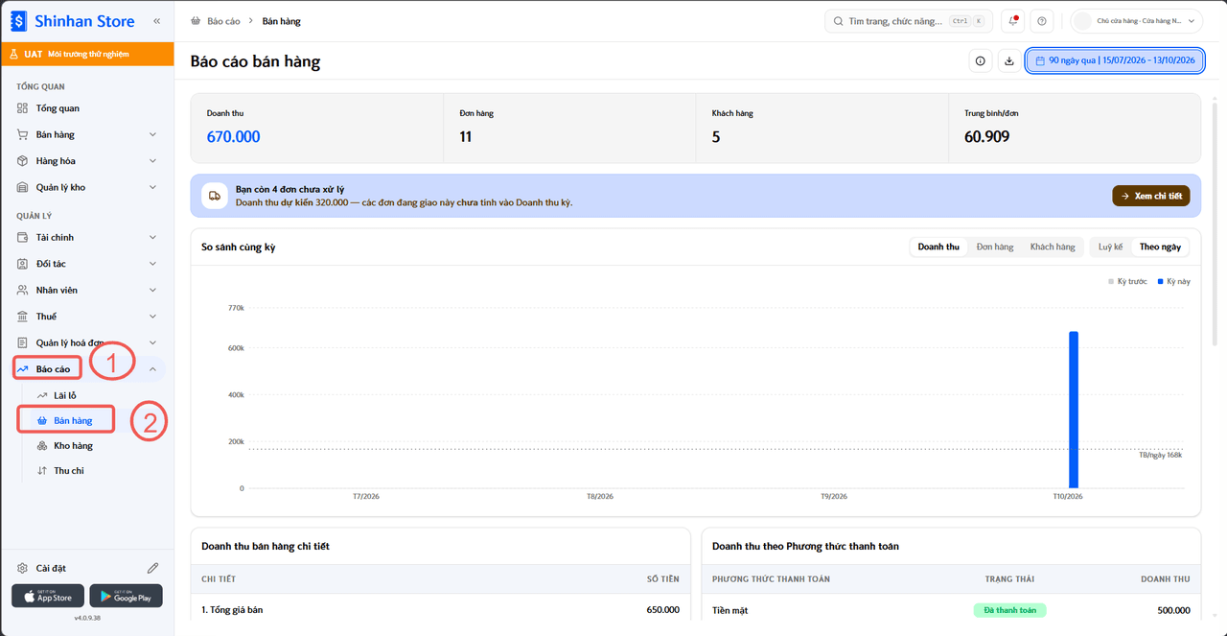Download the sales report with the download icon
Viewport: 1227px width, 636px height.
click(x=1008, y=60)
